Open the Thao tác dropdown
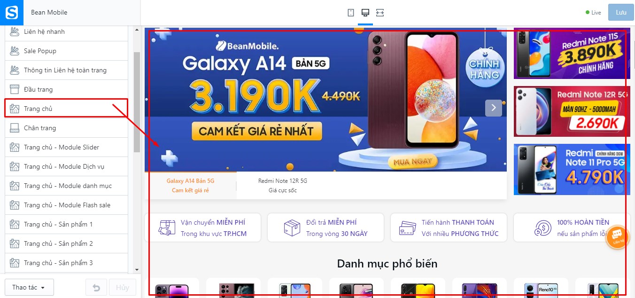The image size is (635, 298). [x=29, y=287]
